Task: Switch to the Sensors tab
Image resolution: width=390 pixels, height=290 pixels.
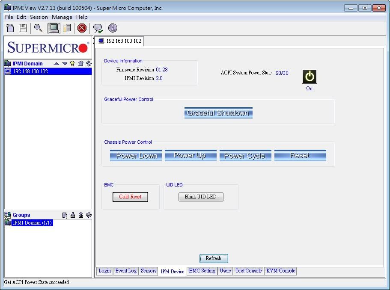Action: [149, 271]
